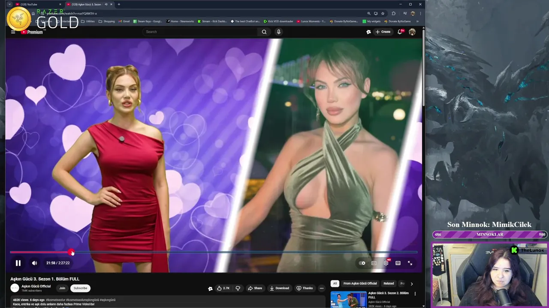The width and height of the screenshot is (549, 308).
Task: Open Sezon 2. Bölüm recommended video thumbnail
Action: click(x=349, y=299)
